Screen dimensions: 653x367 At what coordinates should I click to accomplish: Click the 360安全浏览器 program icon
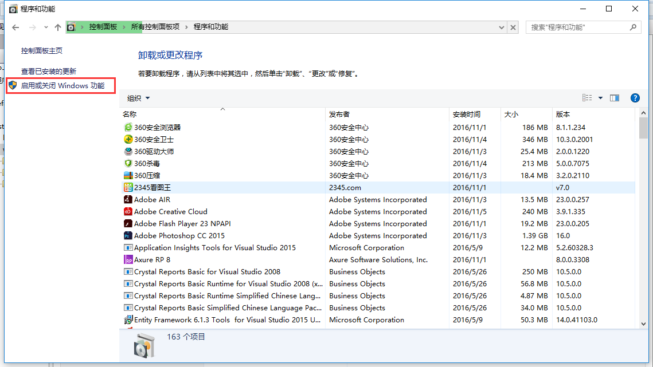(x=128, y=127)
